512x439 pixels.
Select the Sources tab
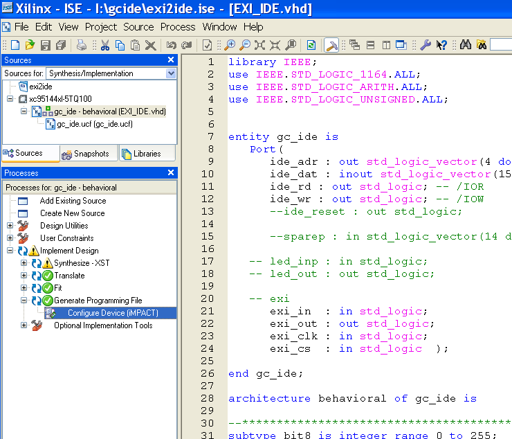[30, 153]
